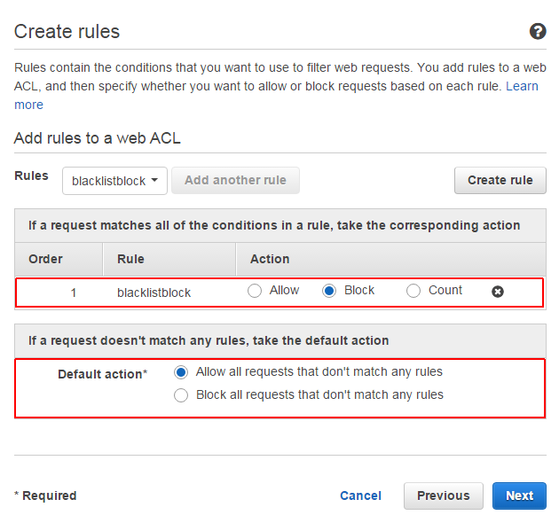The width and height of the screenshot is (559, 515).
Task: Click the blacklistblock rule name in table
Action: click(x=154, y=293)
